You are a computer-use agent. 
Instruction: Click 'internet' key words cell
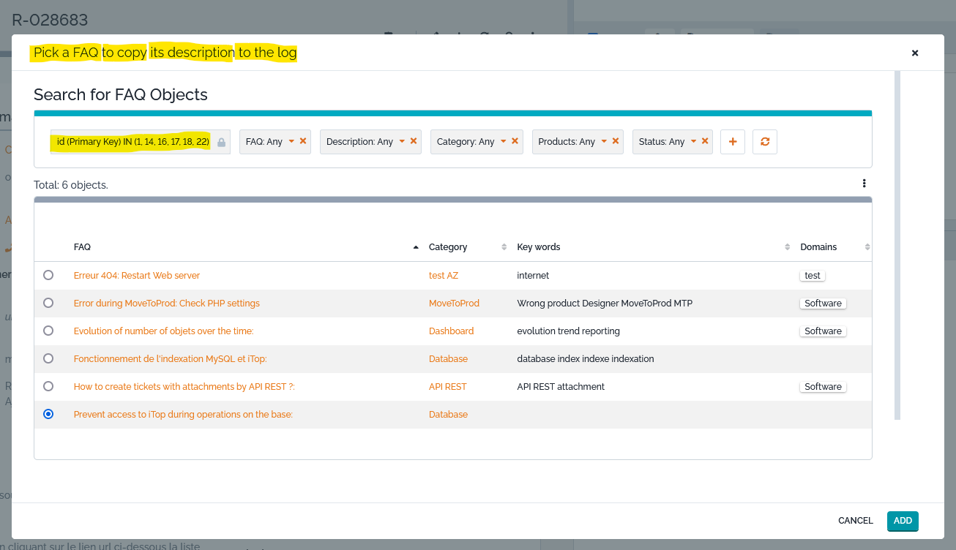click(x=533, y=276)
